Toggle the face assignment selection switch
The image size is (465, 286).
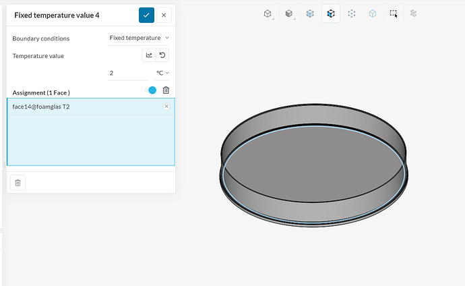tap(150, 90)
